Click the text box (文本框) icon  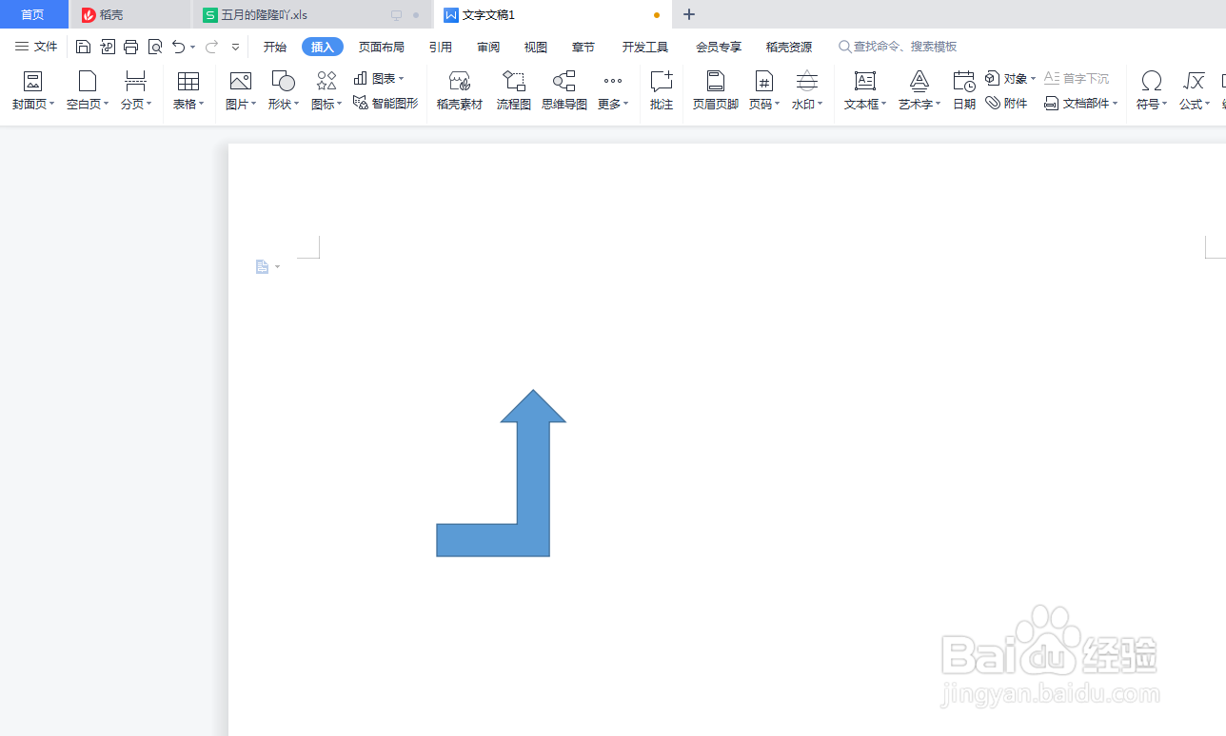(864, 81)
